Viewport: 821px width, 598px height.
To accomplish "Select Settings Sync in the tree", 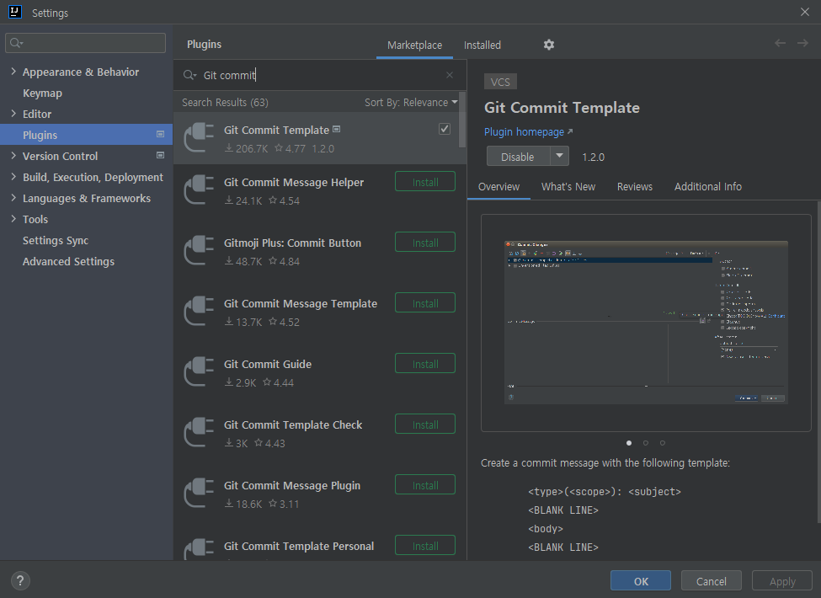I will (x=56, y=240).
